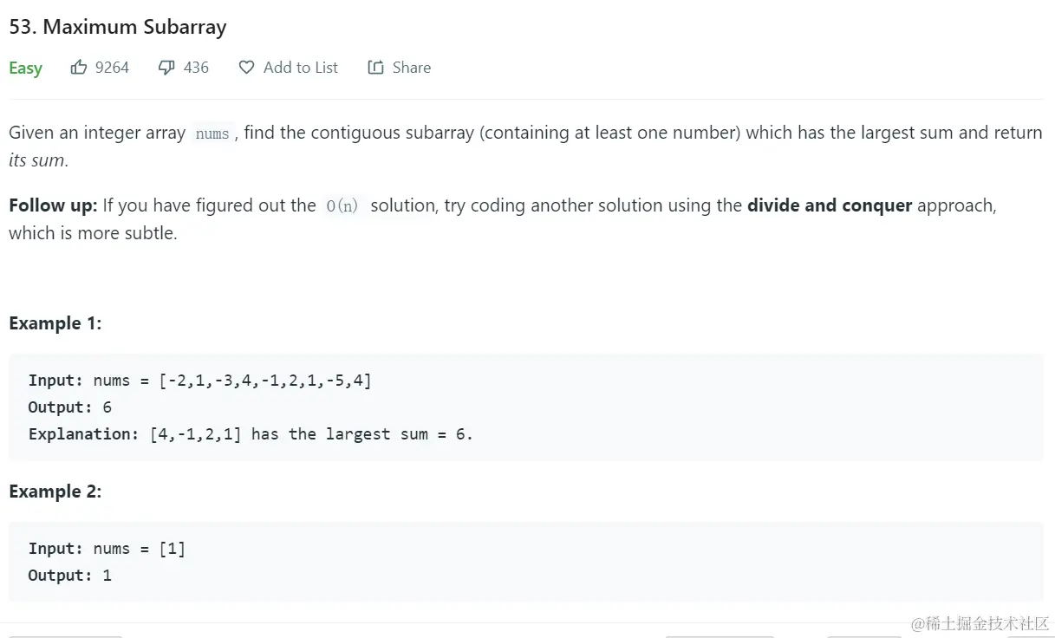Click the 436 dislikes count
The width and height of the screenshot is (1055, 638).
[196, 67]
